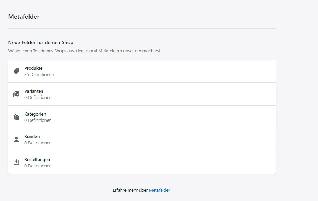Click the Kategorien collection tags icon
Image resolution: width=318 pixels, height=201 pixels.
[16, 117]
